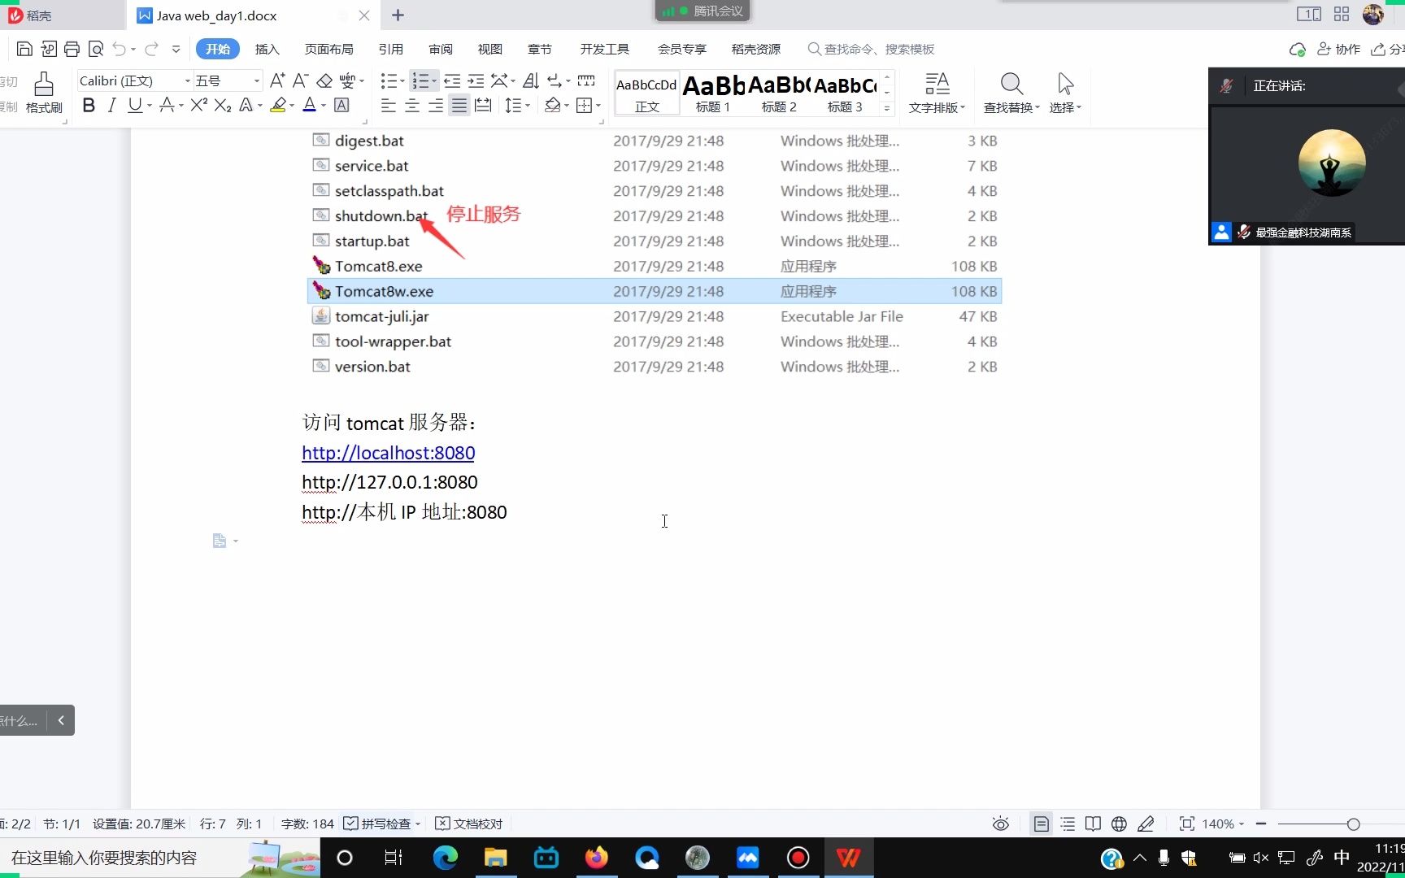This screenshot has width=1405, height=878.
Task: Click the Windows taskbar search box
Action: pos(160,858)
